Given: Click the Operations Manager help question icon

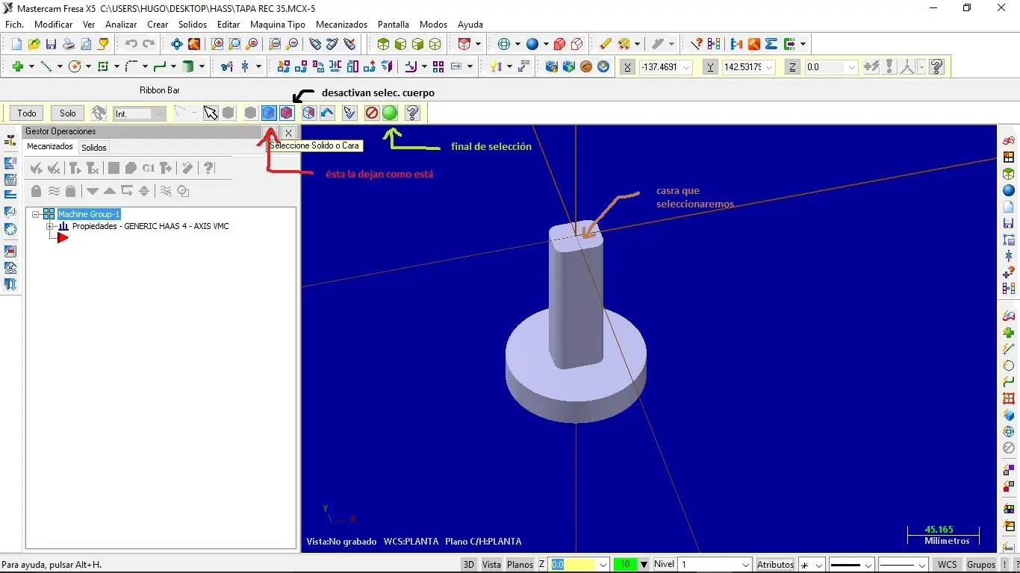Looking at the screenshot, I should pos(209,168).
